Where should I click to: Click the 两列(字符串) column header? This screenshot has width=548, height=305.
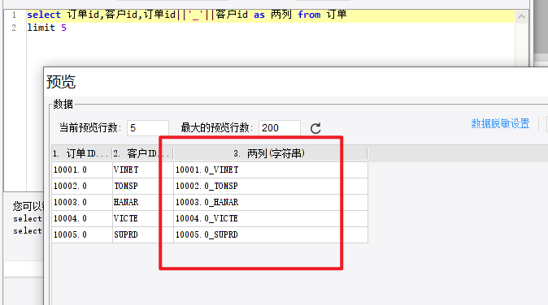point(270,153)
